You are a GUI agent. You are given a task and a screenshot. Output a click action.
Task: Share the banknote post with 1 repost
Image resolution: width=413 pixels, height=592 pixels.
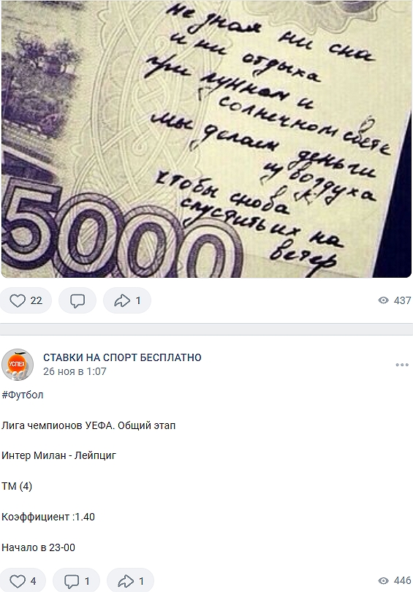tap(127, 300)
